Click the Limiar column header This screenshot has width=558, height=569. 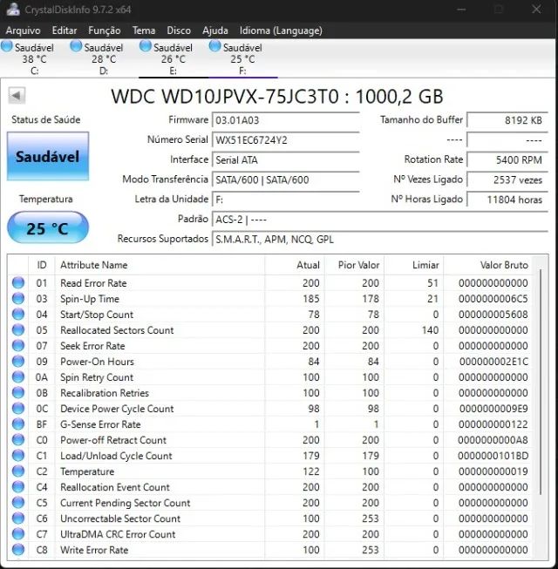tap(414, 265)
